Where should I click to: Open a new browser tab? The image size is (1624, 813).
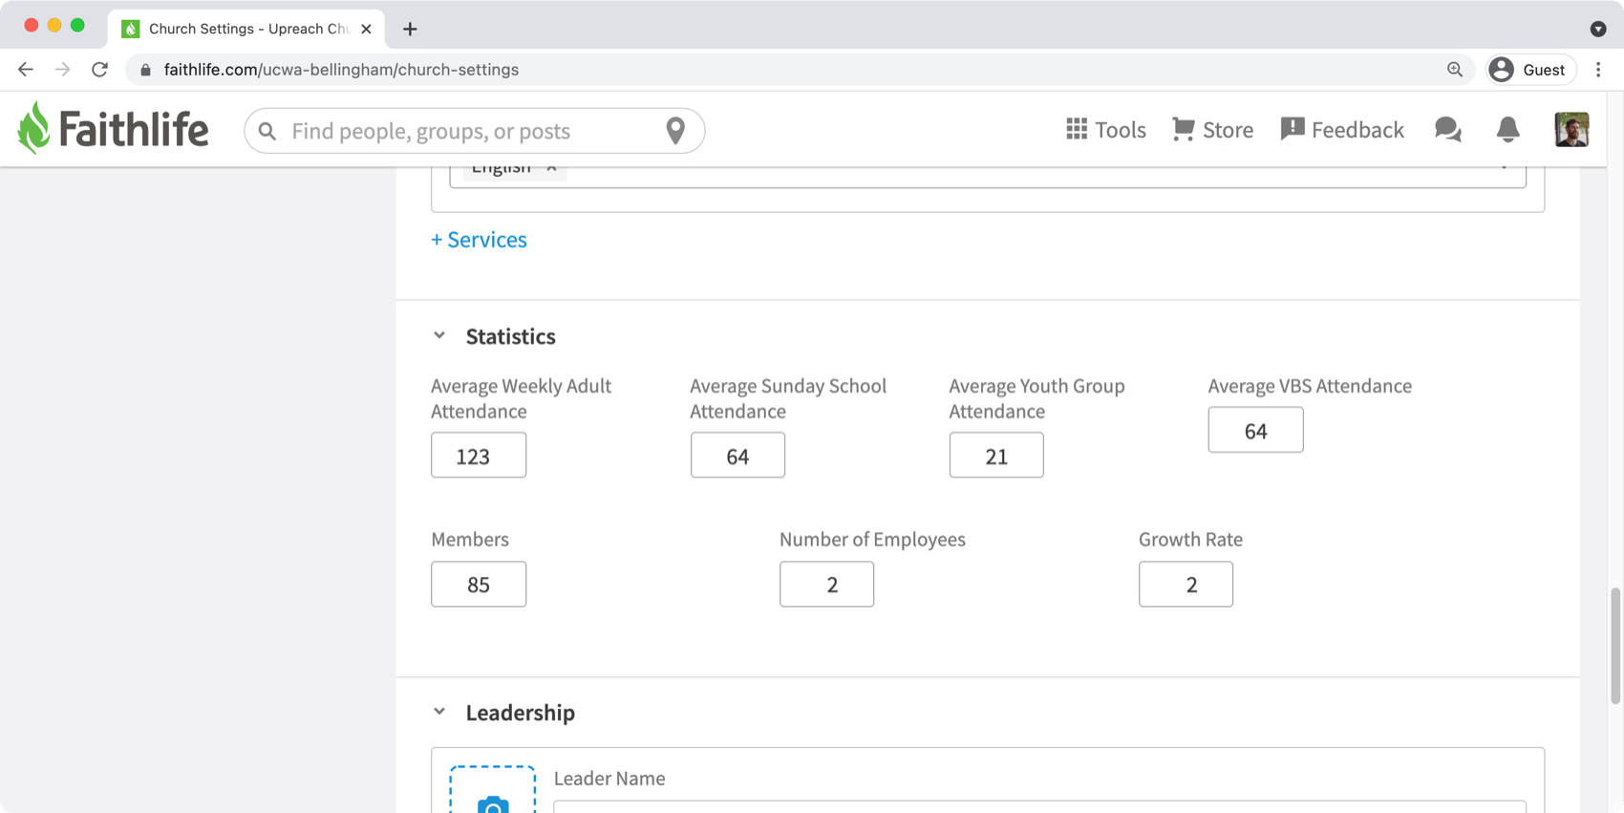point(410,29)
